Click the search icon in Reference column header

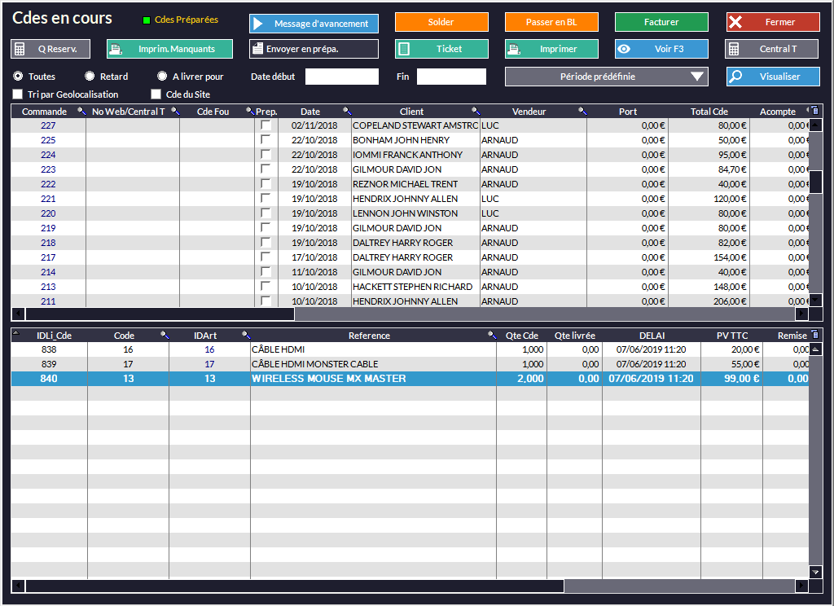(x=491, y=336)
